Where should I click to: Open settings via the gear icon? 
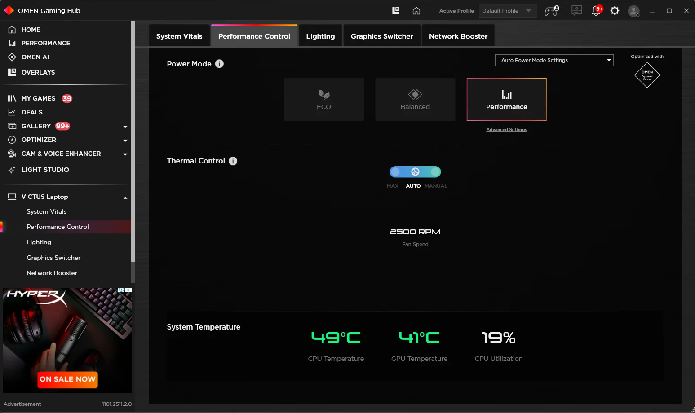click(x=615, y=11)
